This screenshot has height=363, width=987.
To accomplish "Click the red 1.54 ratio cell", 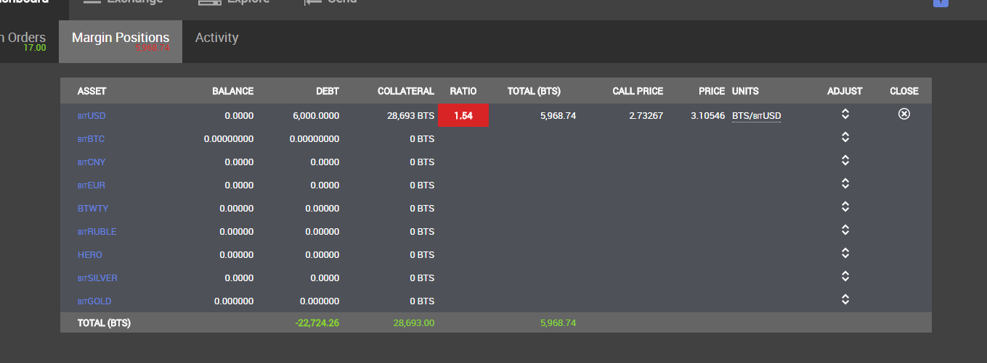I will tap(463, 116).
